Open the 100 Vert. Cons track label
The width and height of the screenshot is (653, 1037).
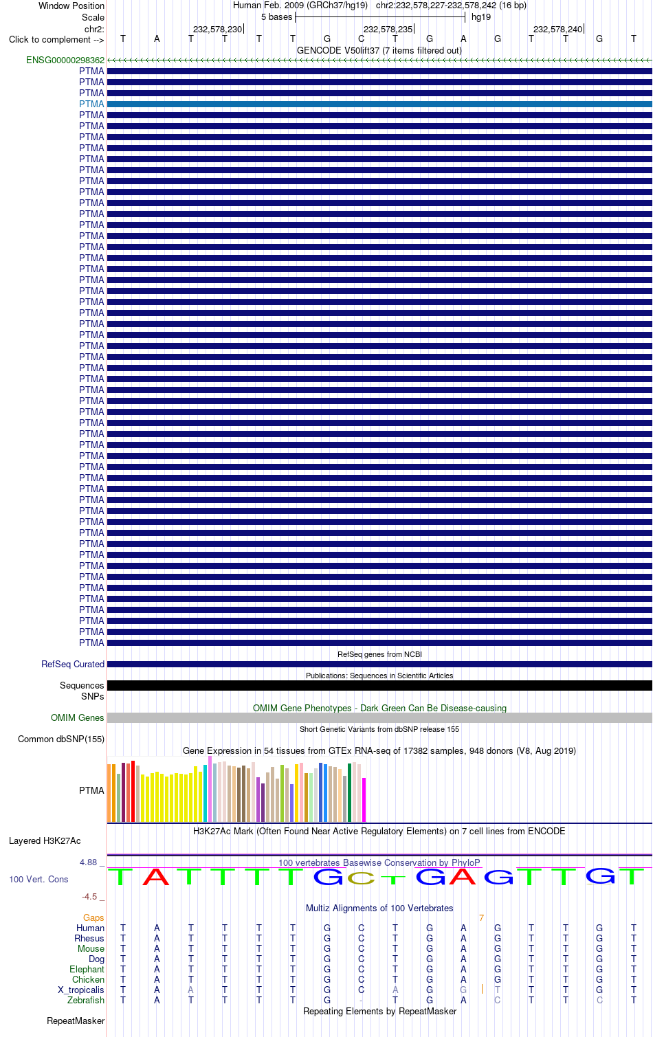38,879
